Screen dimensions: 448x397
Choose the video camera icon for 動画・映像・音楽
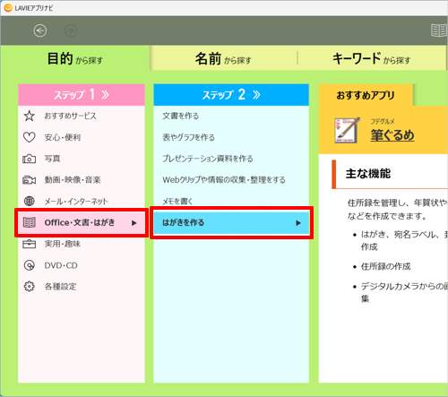click(x=30, y=180)
